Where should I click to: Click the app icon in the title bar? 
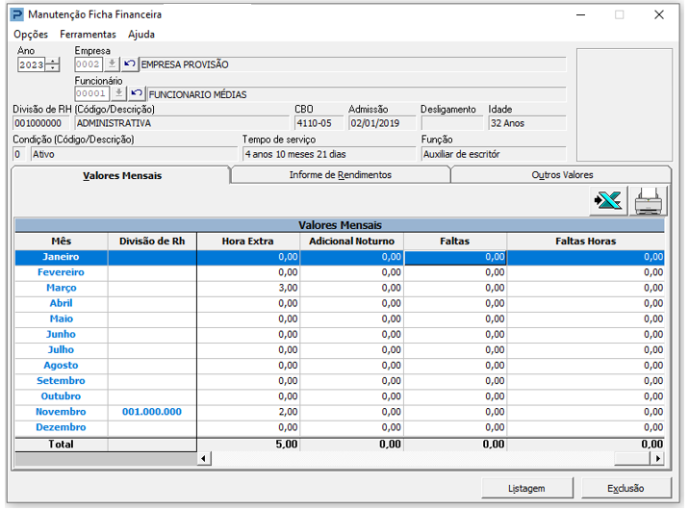(16, 14)
